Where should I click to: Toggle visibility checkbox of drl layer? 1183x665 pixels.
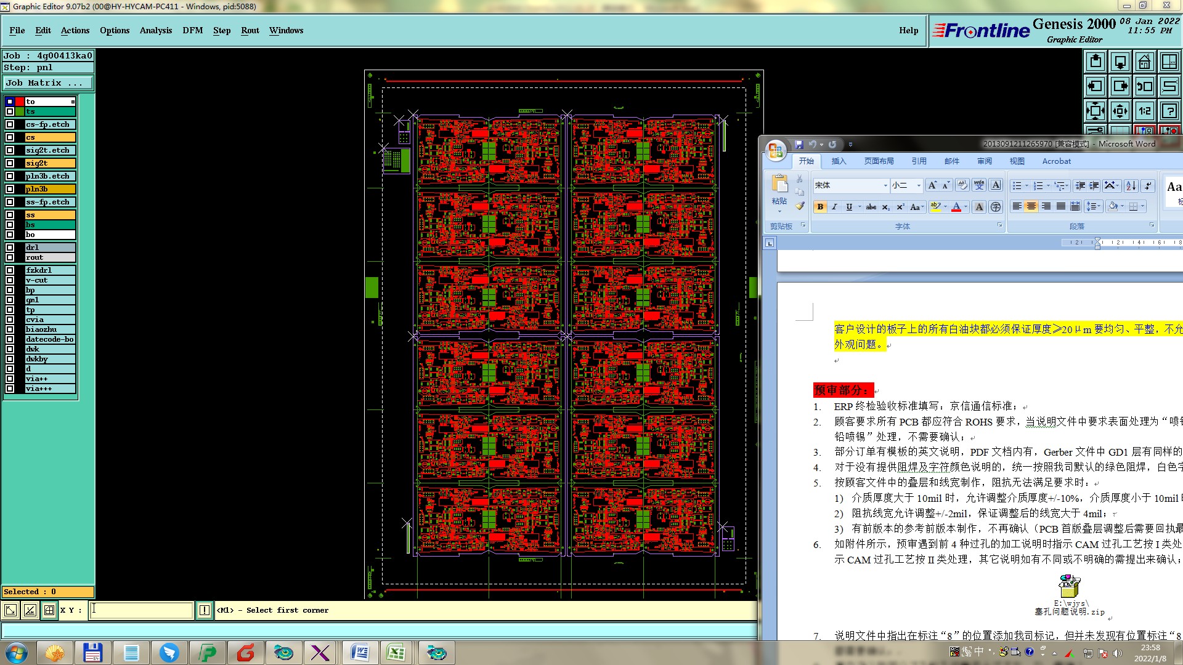tap(10, 248)
